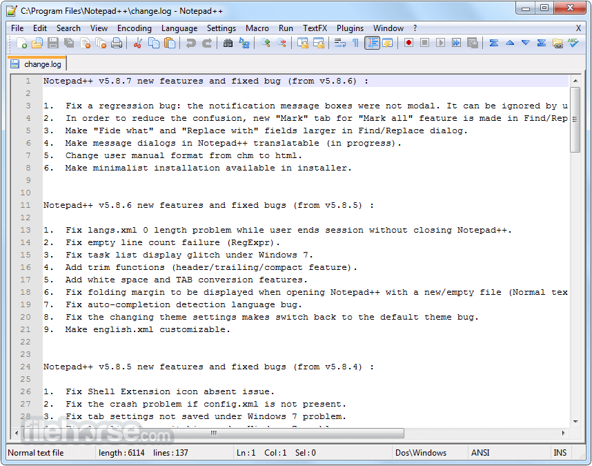Toggle the synchronized vertical scrolling icon
The image size is (592, 466).
pos(302,43)
